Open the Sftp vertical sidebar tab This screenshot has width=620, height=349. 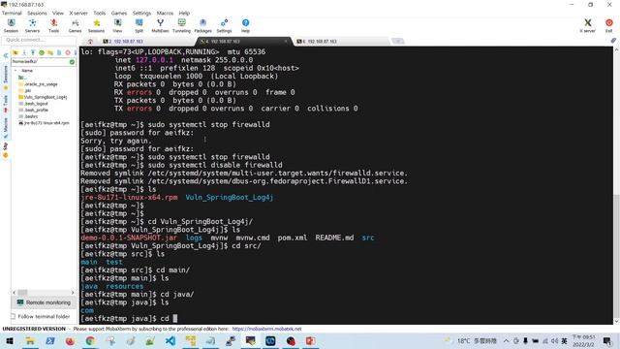pyautogui.click(x=6, y=150)
